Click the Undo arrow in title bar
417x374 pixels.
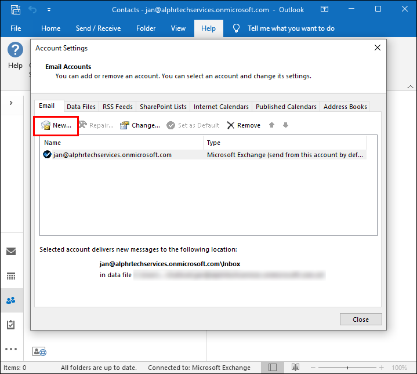click(x=32, y=10)
